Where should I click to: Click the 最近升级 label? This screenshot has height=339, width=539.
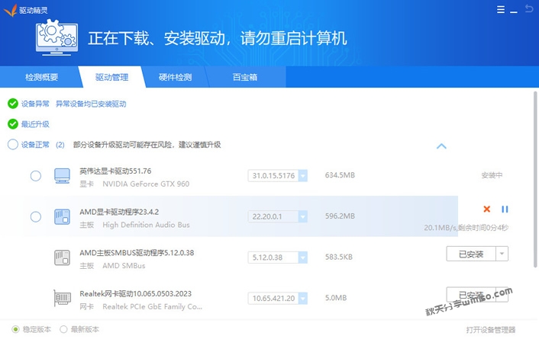[35, 124]
